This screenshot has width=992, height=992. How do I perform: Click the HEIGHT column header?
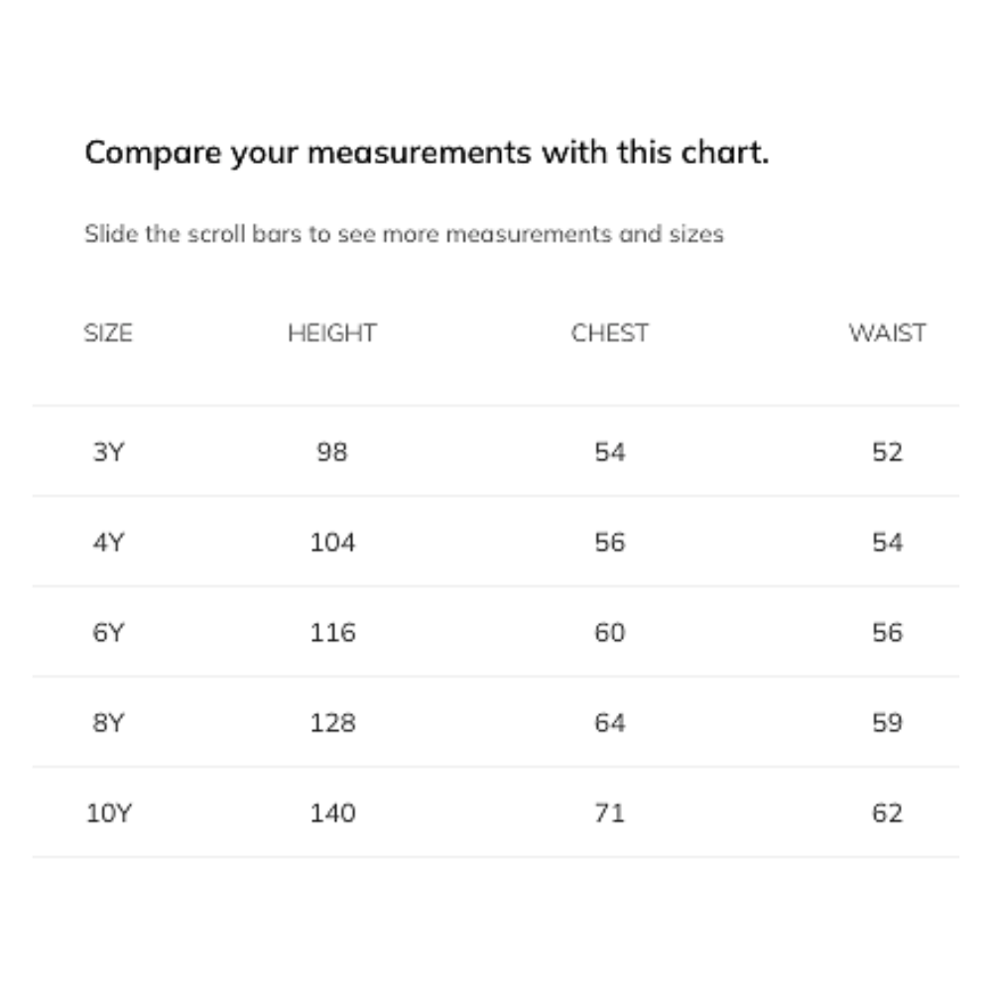point(332,333)
